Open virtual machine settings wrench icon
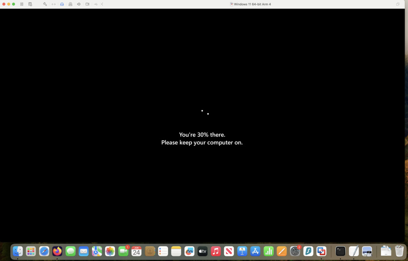The image size is (408, 261). [x=45, y=4]
